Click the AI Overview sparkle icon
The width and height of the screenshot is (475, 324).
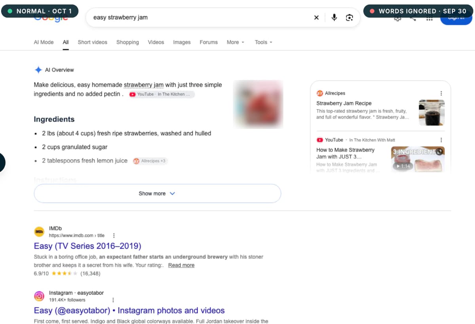38,70
